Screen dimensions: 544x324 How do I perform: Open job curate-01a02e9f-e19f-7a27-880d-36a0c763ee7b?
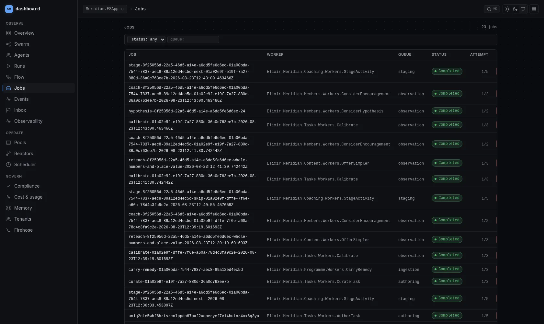[x=178, y=282]
